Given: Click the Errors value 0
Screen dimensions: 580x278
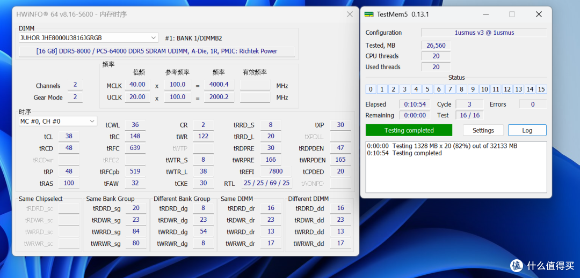Looking at the screenshot, I should (533, 104).
